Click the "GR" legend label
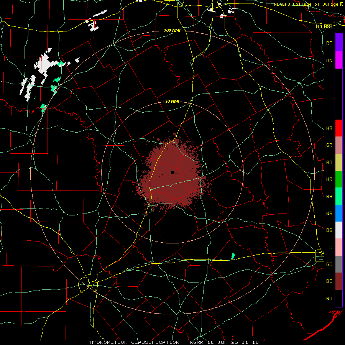The image size is (345, 345). 329,145
